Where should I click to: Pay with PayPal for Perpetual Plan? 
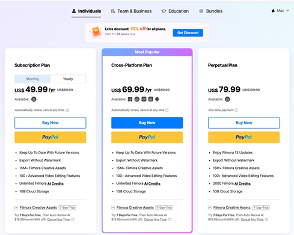tap(243, 137)
